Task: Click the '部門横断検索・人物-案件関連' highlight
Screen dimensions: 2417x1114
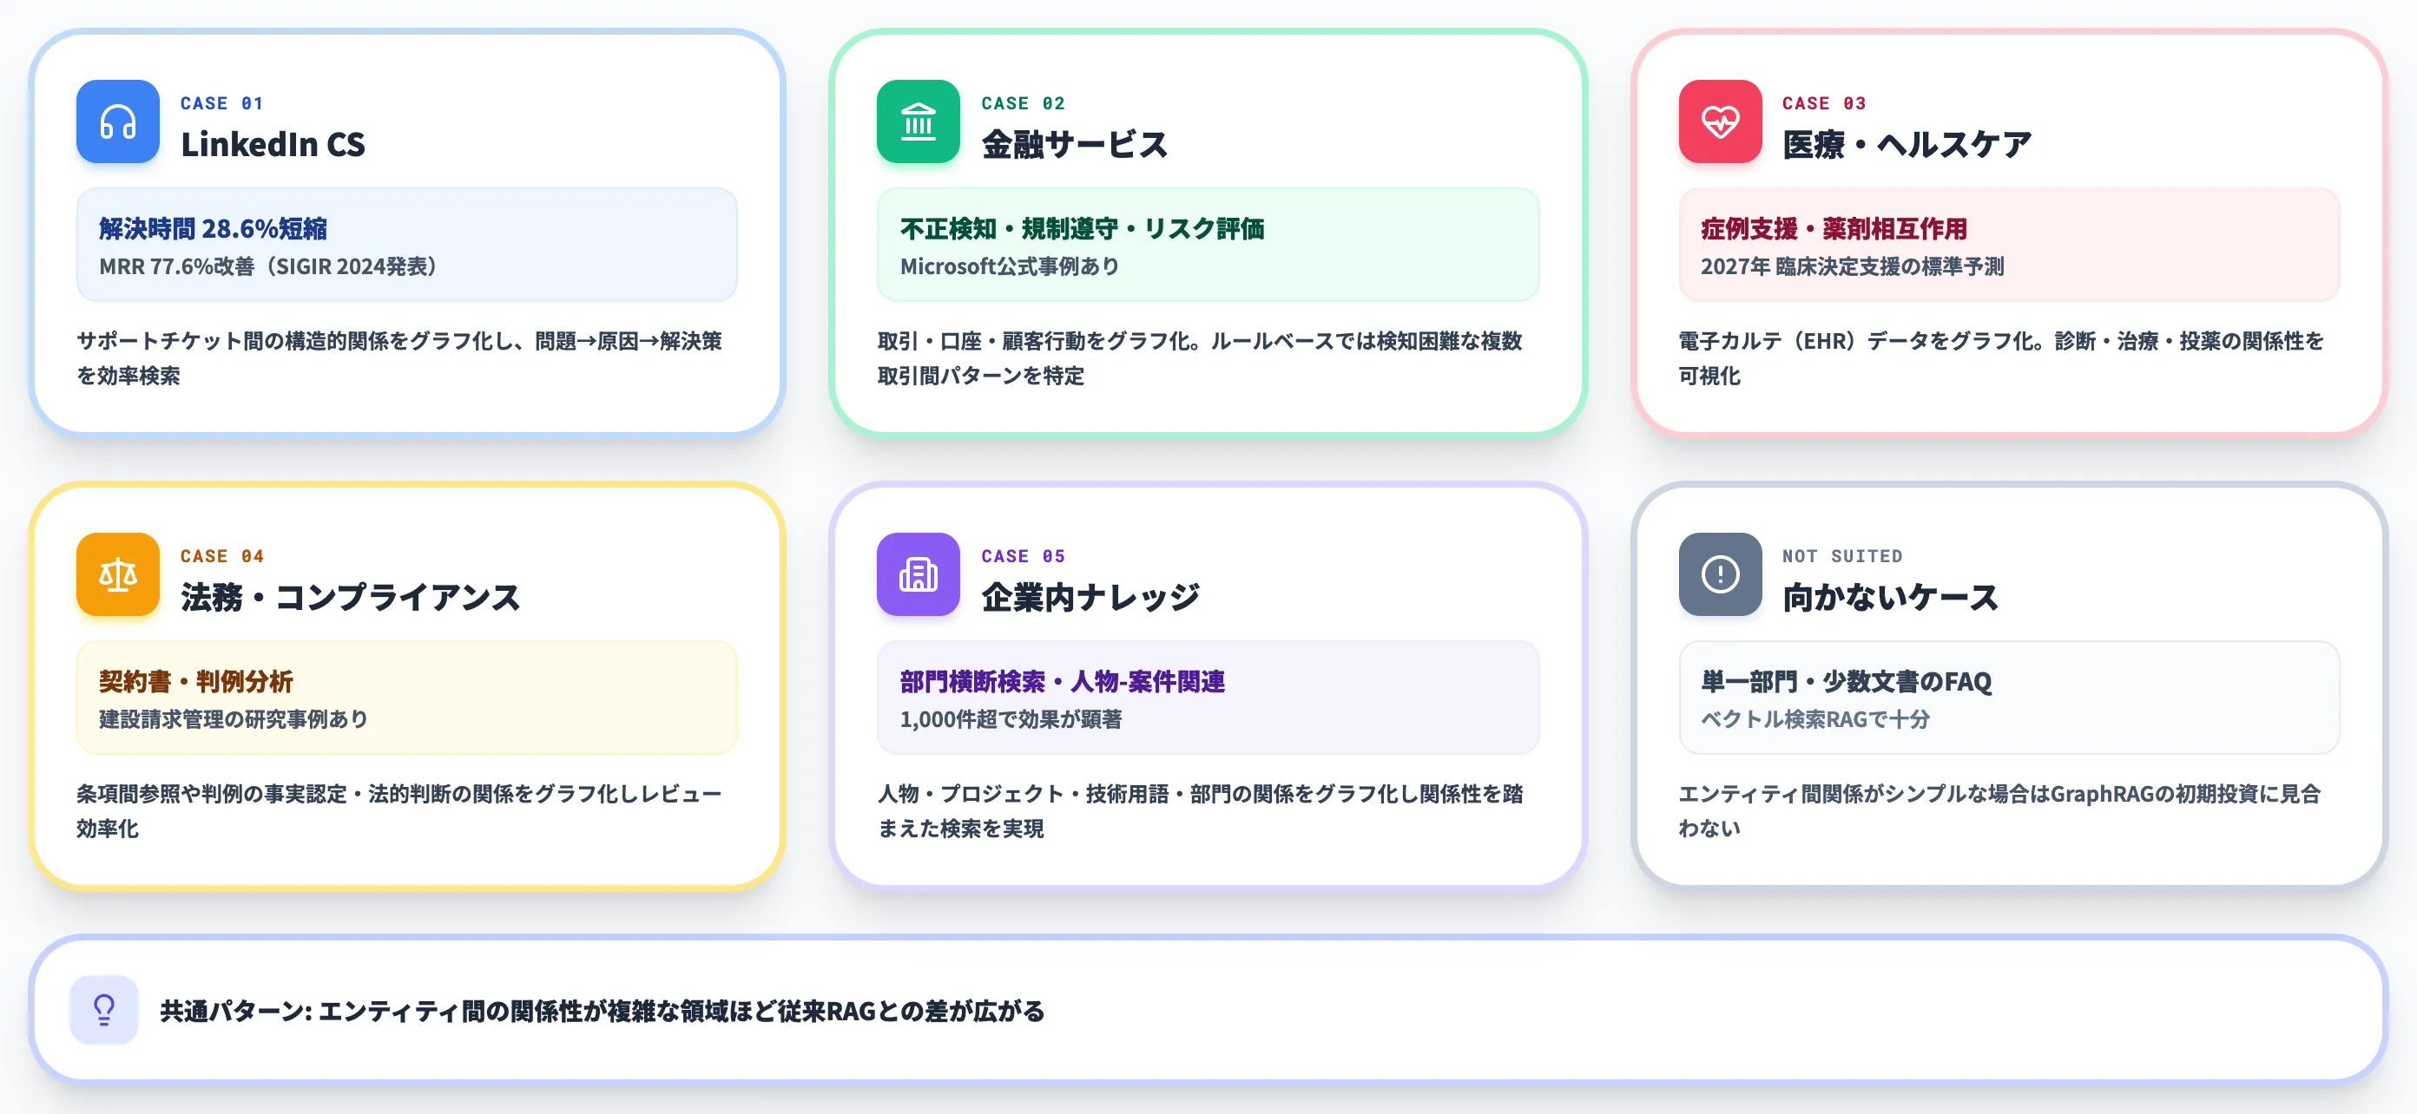Action: click(1062, 682)
